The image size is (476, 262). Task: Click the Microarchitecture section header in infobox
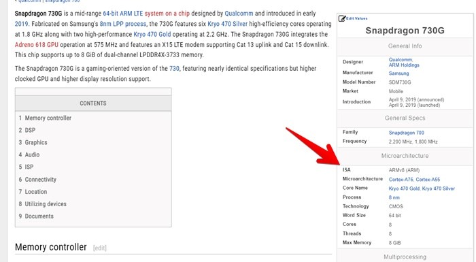click(x=405, y=156)
